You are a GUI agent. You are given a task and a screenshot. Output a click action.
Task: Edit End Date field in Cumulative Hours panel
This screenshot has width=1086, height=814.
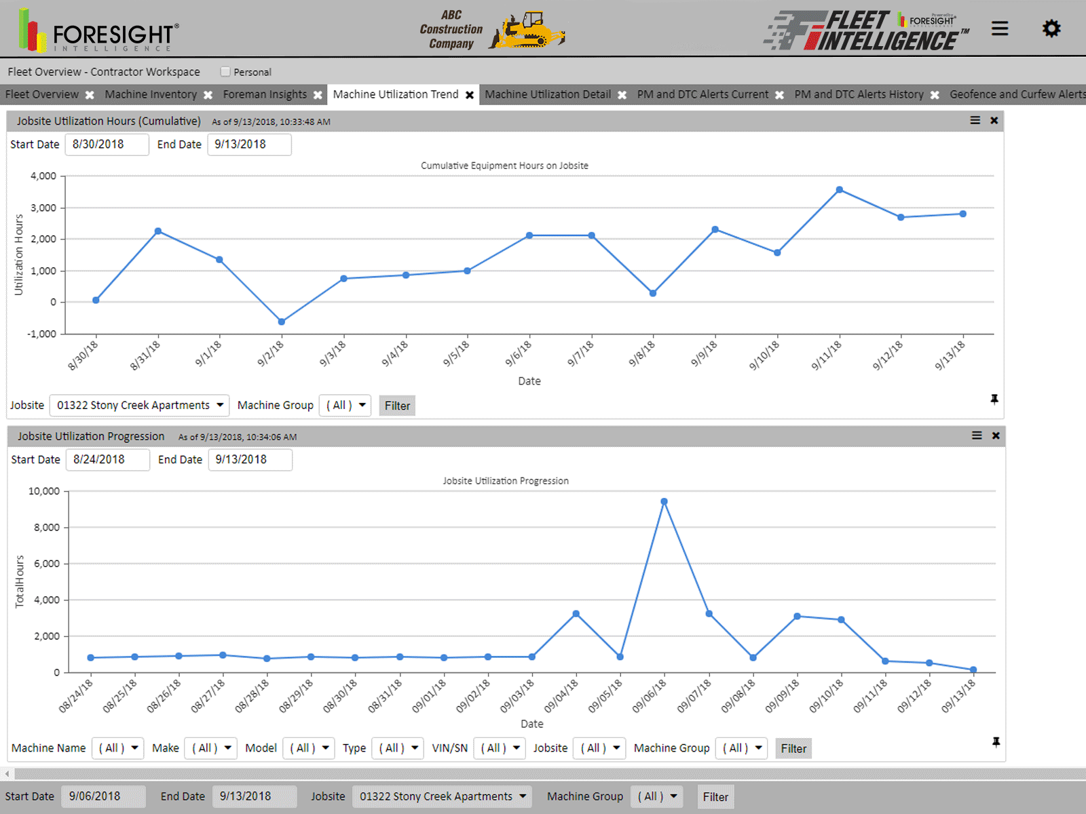pos(249,144)
